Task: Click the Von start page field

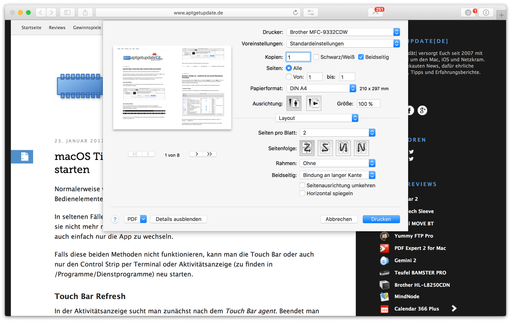Action: [x=315, y=77]
